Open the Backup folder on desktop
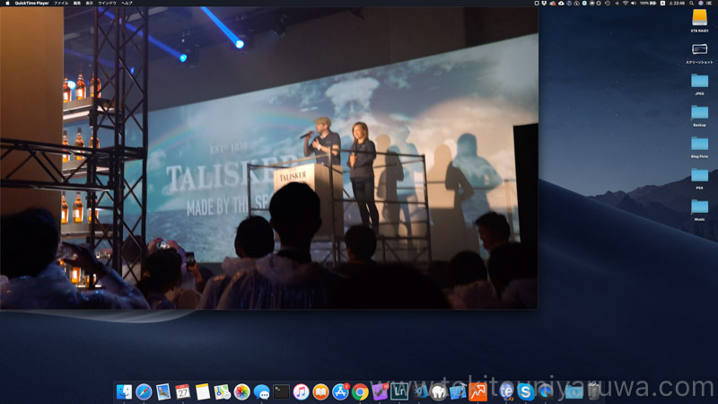 [x=699, y=115]
